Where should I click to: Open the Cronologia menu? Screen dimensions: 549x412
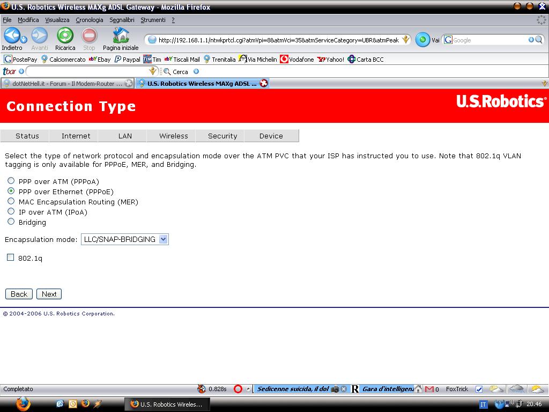click(90, 20)
